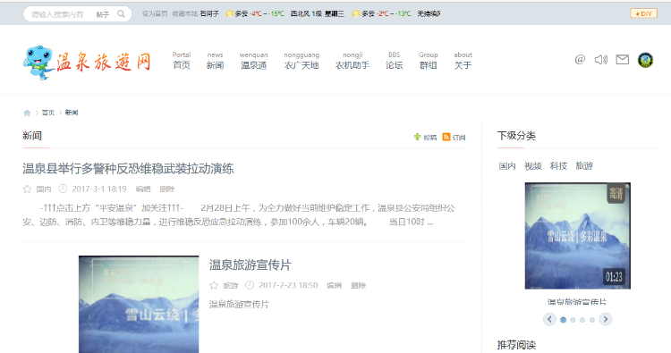The width and height of the screenshot is (671, 353).
Task: Focus the search content input field
Action: click(58, 14)
